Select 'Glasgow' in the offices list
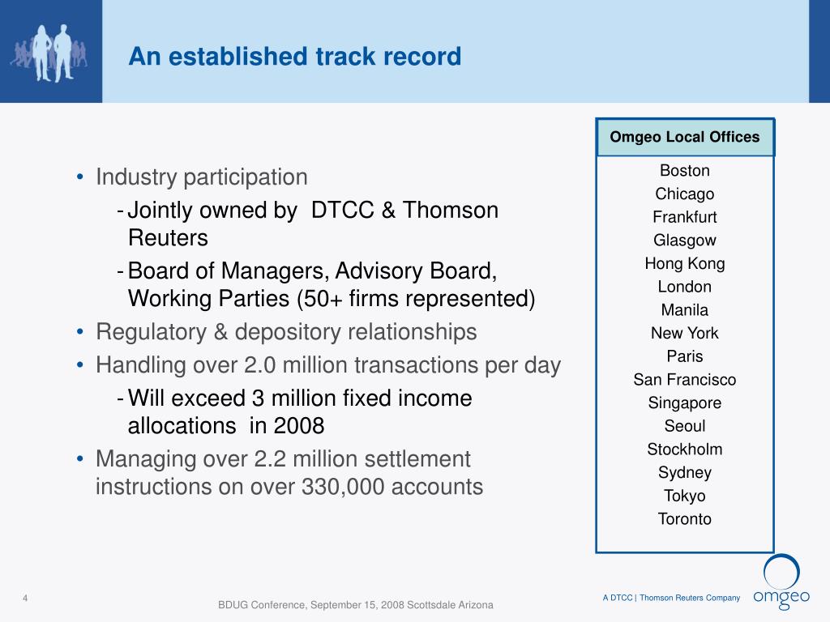Screen dimensions: 830x622 click(684, 240)
